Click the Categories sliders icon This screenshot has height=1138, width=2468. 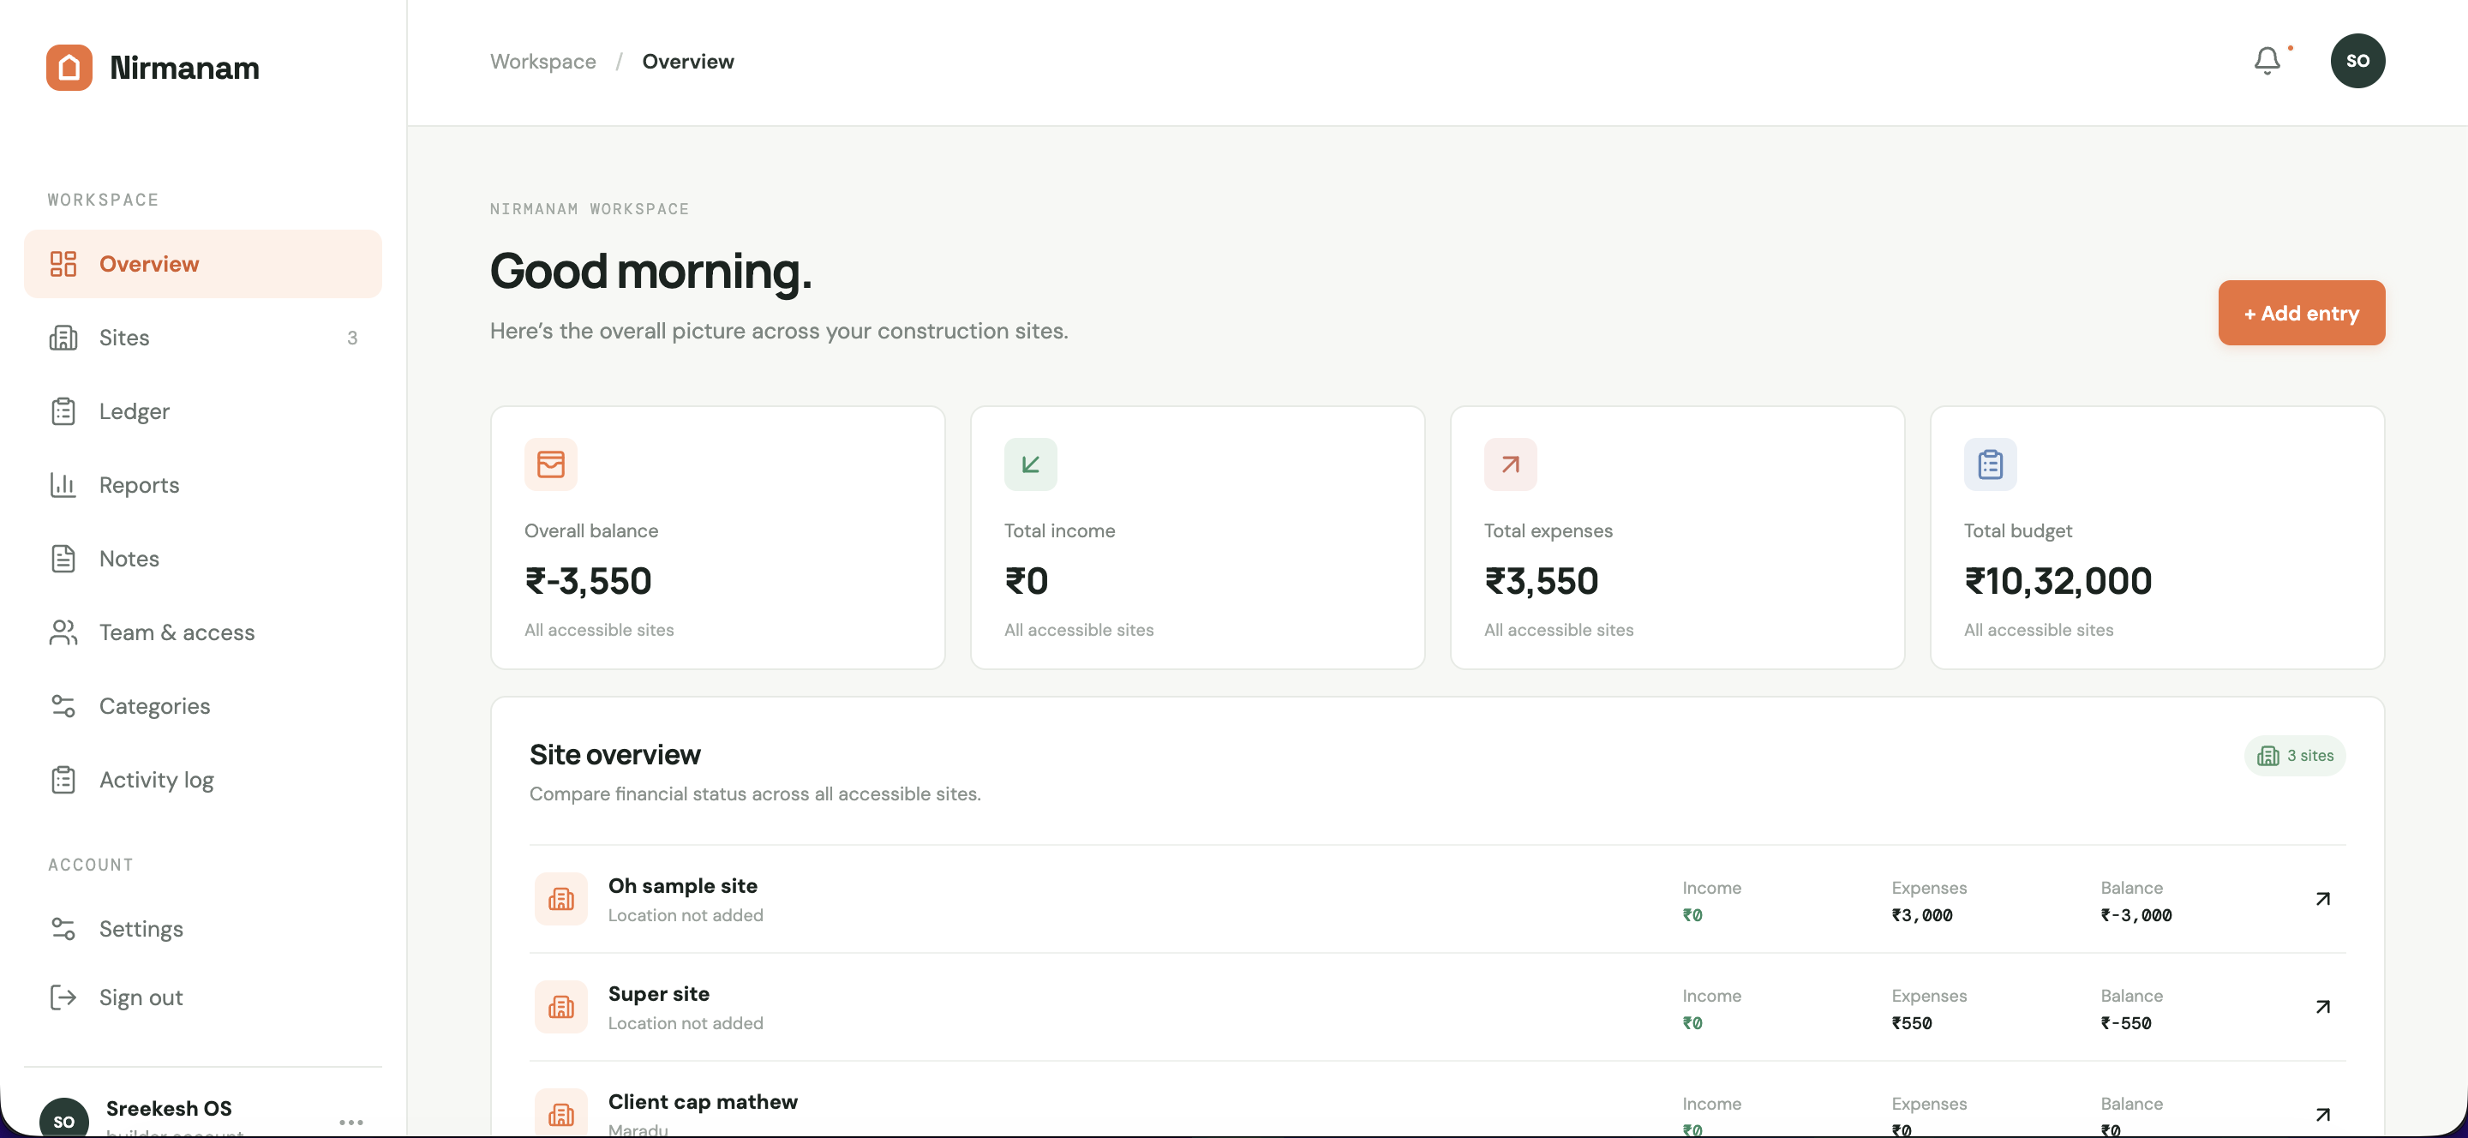(x=63, y=706)
